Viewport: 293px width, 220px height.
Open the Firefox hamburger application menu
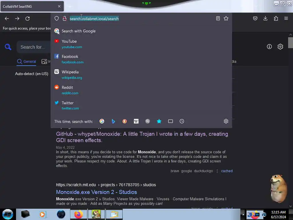[286, 18]
